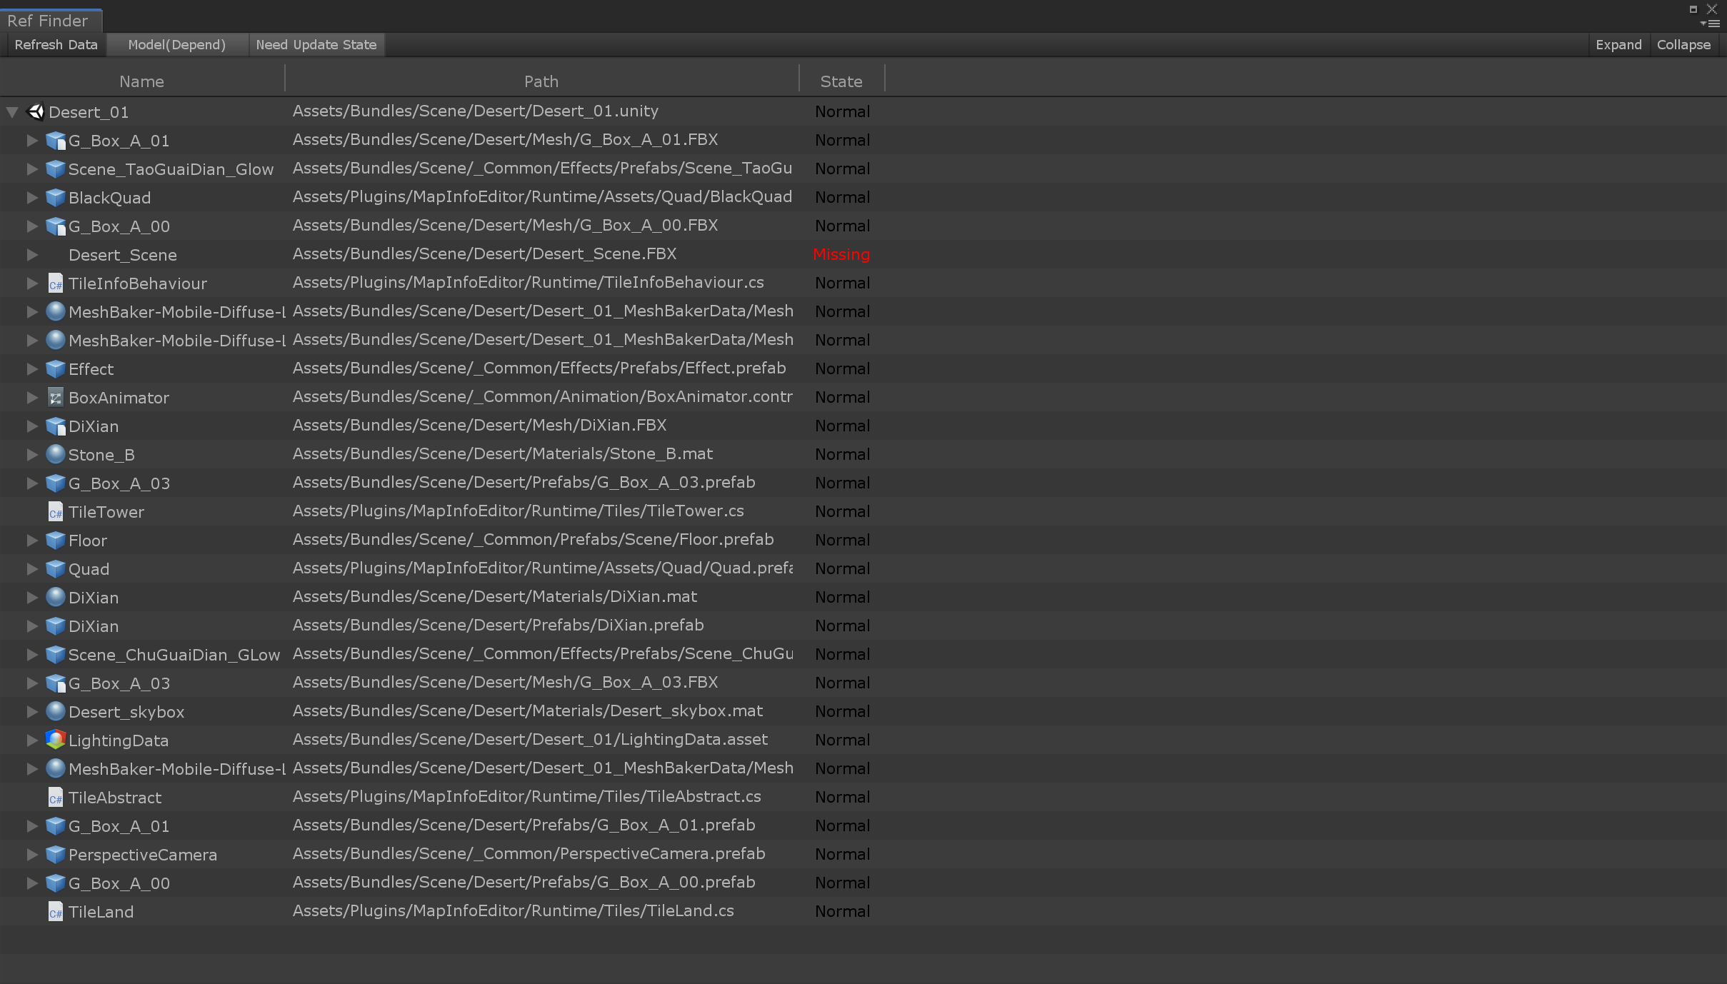Click Normal state in the Desert_01 row
1727x984 pixels.
[x=842, y=111]
